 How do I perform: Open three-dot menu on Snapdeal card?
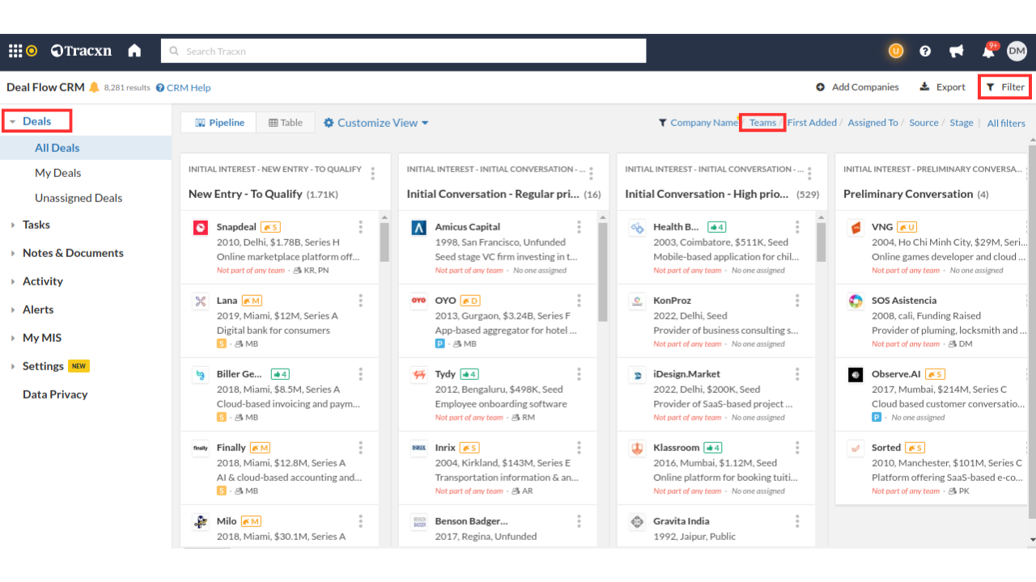(x=361, y=227)
